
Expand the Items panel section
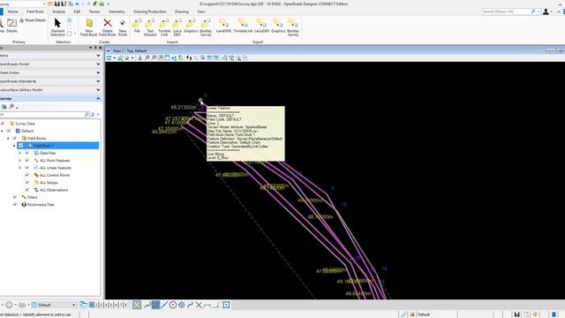point(98,56)
